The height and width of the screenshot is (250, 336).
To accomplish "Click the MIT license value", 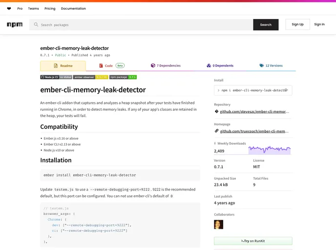I will [256, 167].
